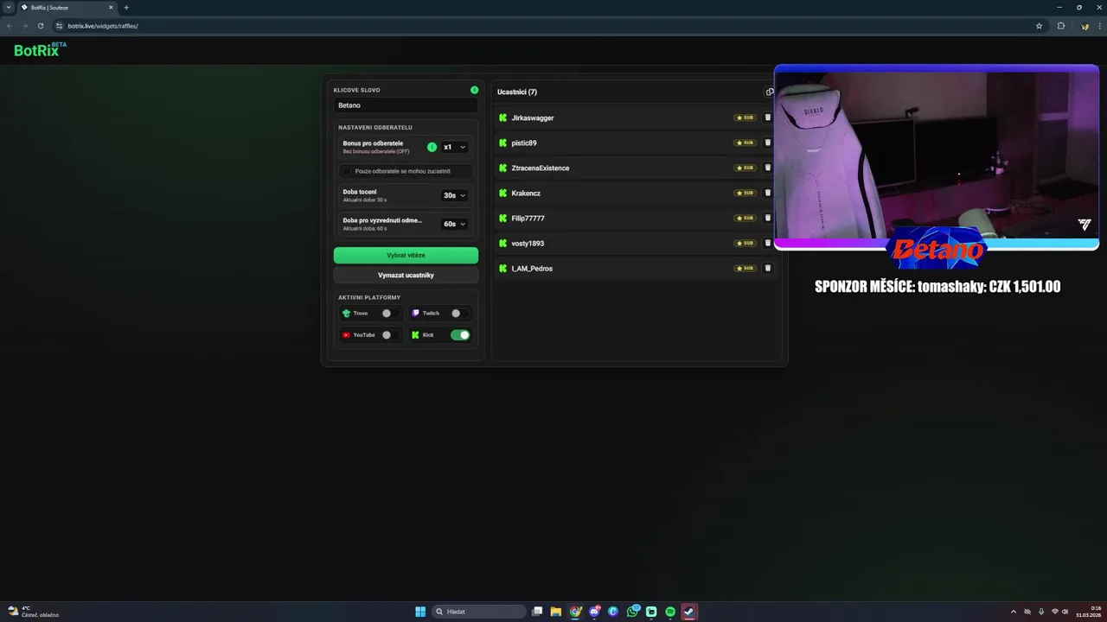Click the info icon beside Klicove slovo
This screenshot has width=1107, height=622.
(474, 90)
